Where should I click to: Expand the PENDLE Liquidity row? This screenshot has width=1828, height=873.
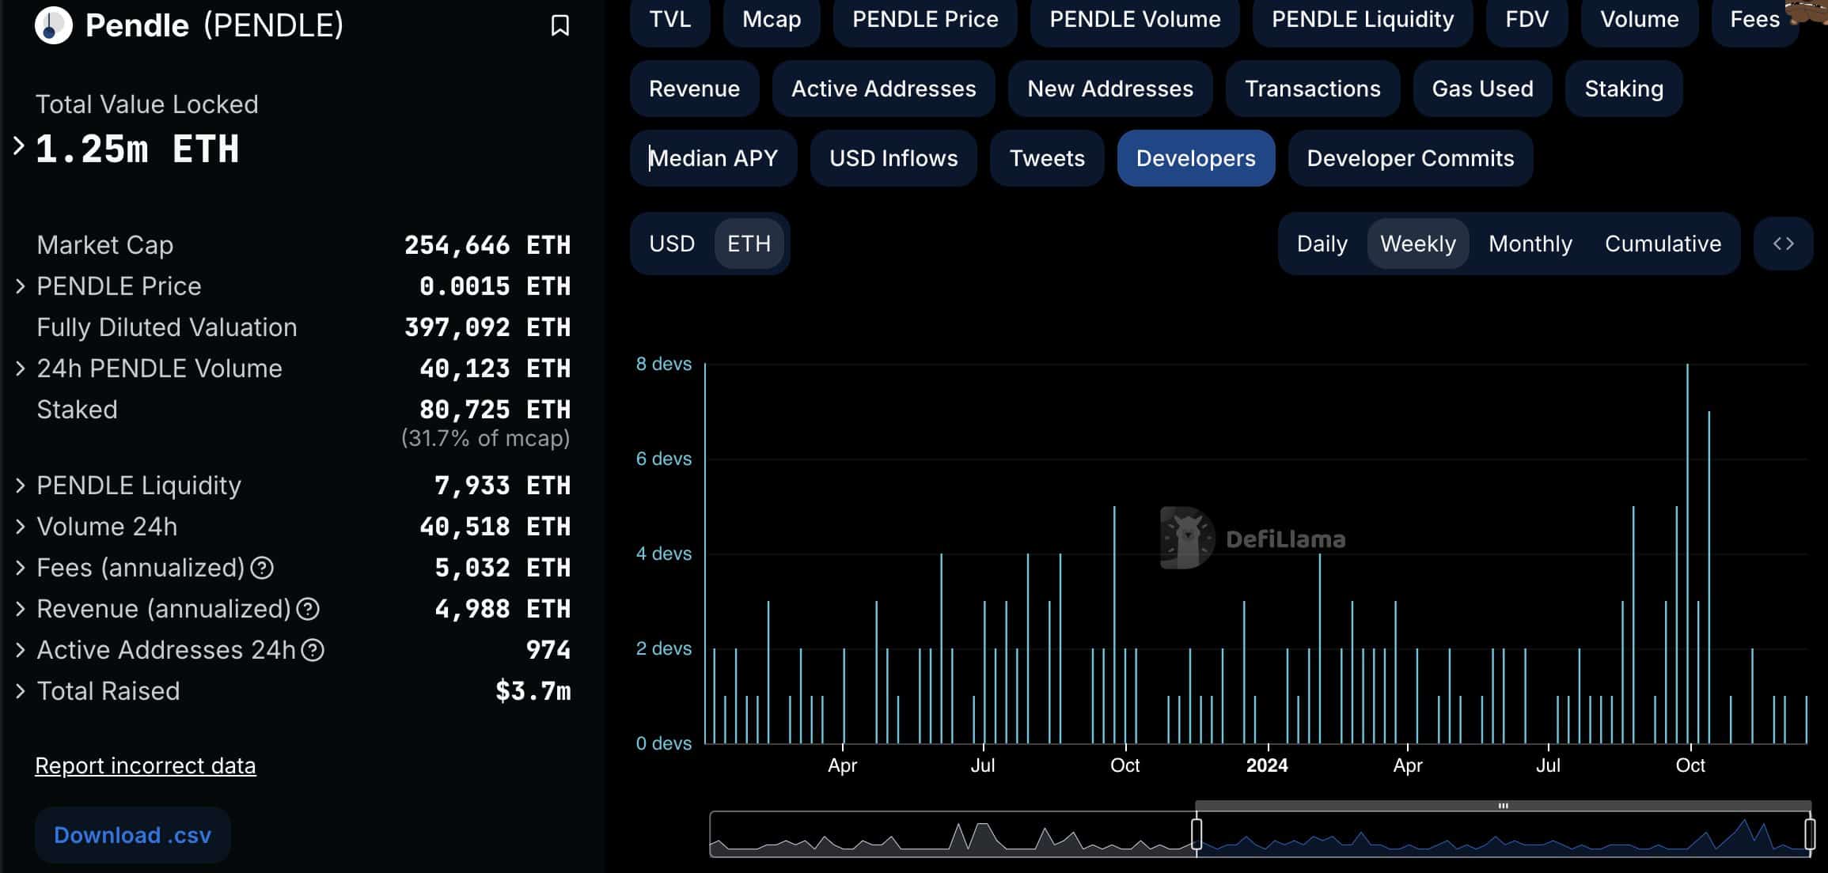[x=21, y=486]
